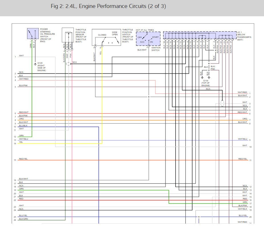Click the 'J/C 1 (BELOW PASSENGER'S SEAT)' label
This screenshot has width=264, height=227.
click(244, 36)
